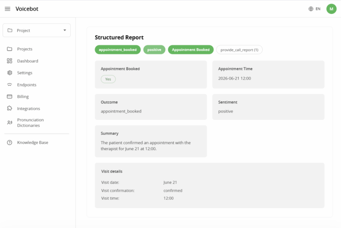
Task: Click the appointment_booked green tag
Action: 118,50
